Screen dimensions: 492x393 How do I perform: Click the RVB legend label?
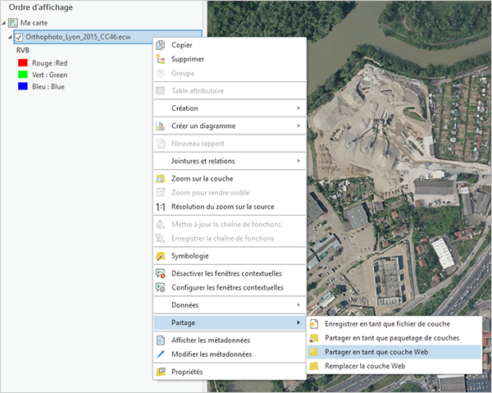click(23, 50)
